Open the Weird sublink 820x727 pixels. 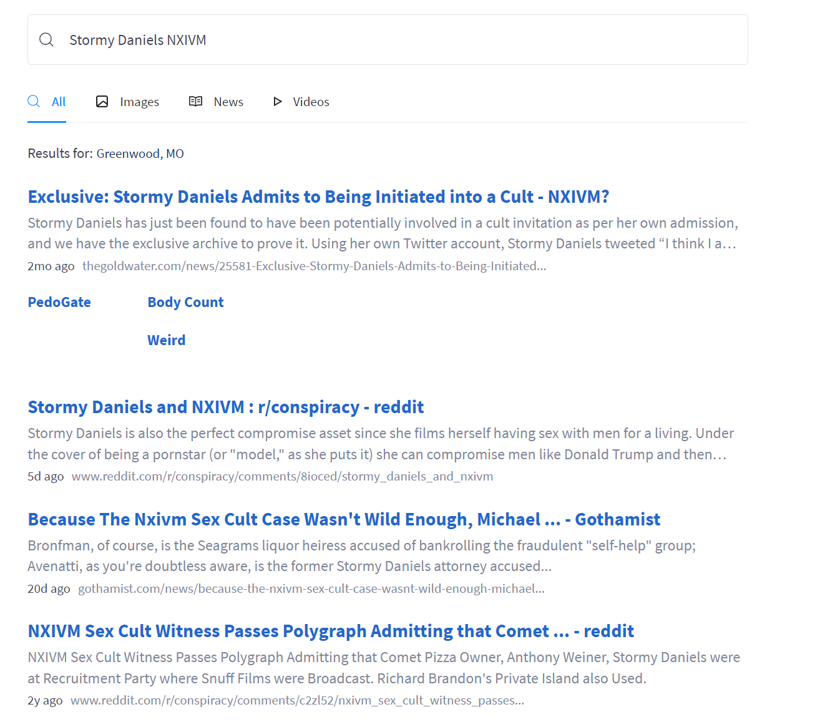tap(167, 340)
